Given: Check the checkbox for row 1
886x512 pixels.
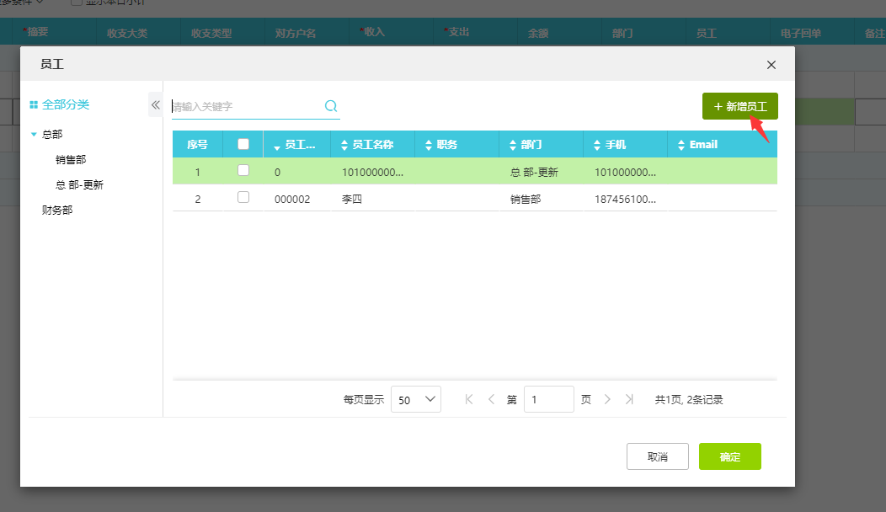Looking at the screenshot, I should 243,170.
